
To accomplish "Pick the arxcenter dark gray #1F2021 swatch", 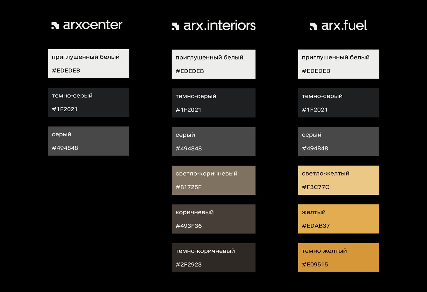I will 89,102.
